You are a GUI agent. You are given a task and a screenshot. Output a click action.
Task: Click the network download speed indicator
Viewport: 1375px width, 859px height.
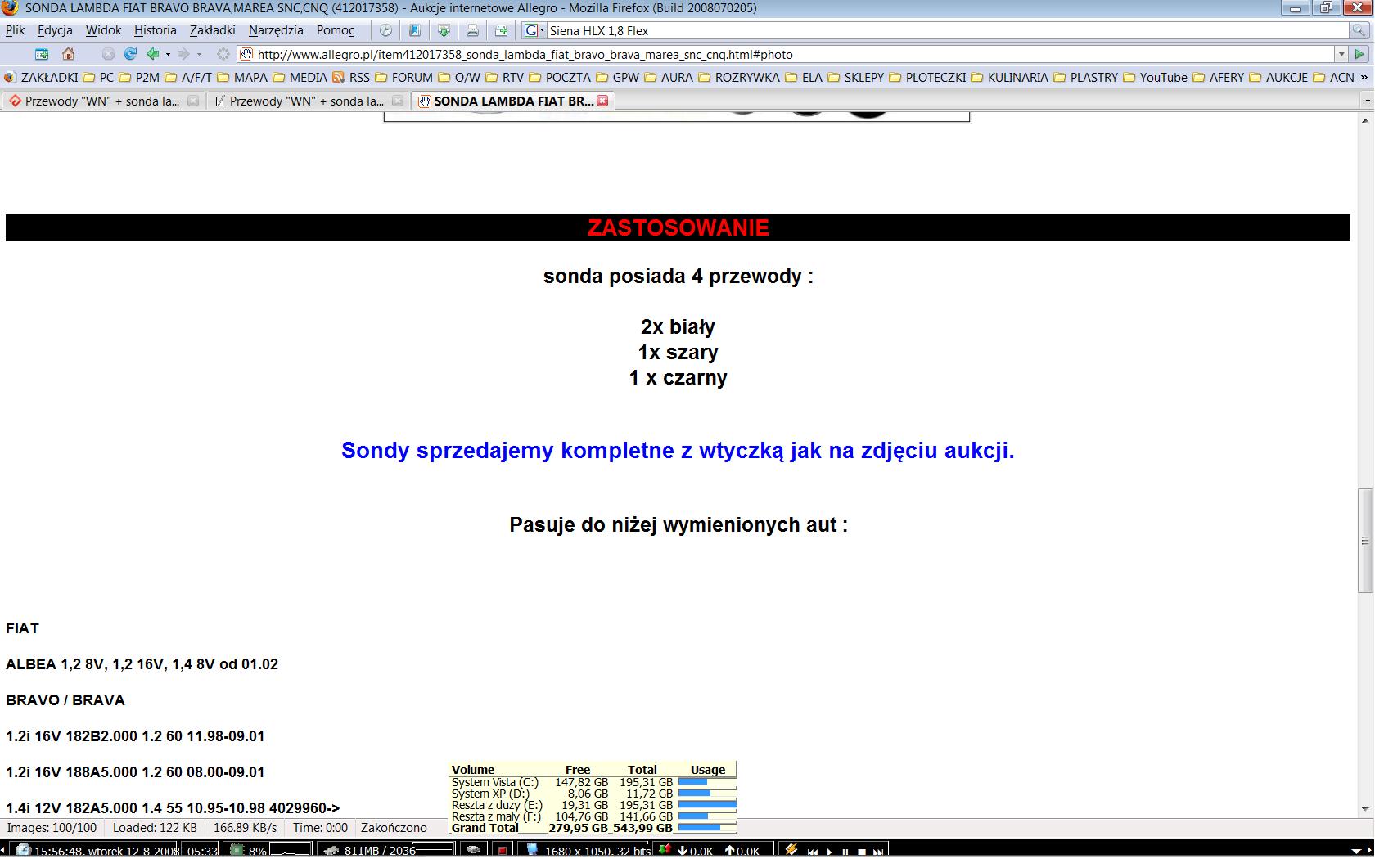(x=695, y=851)
